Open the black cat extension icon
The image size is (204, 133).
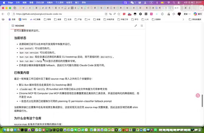(179, 14)
